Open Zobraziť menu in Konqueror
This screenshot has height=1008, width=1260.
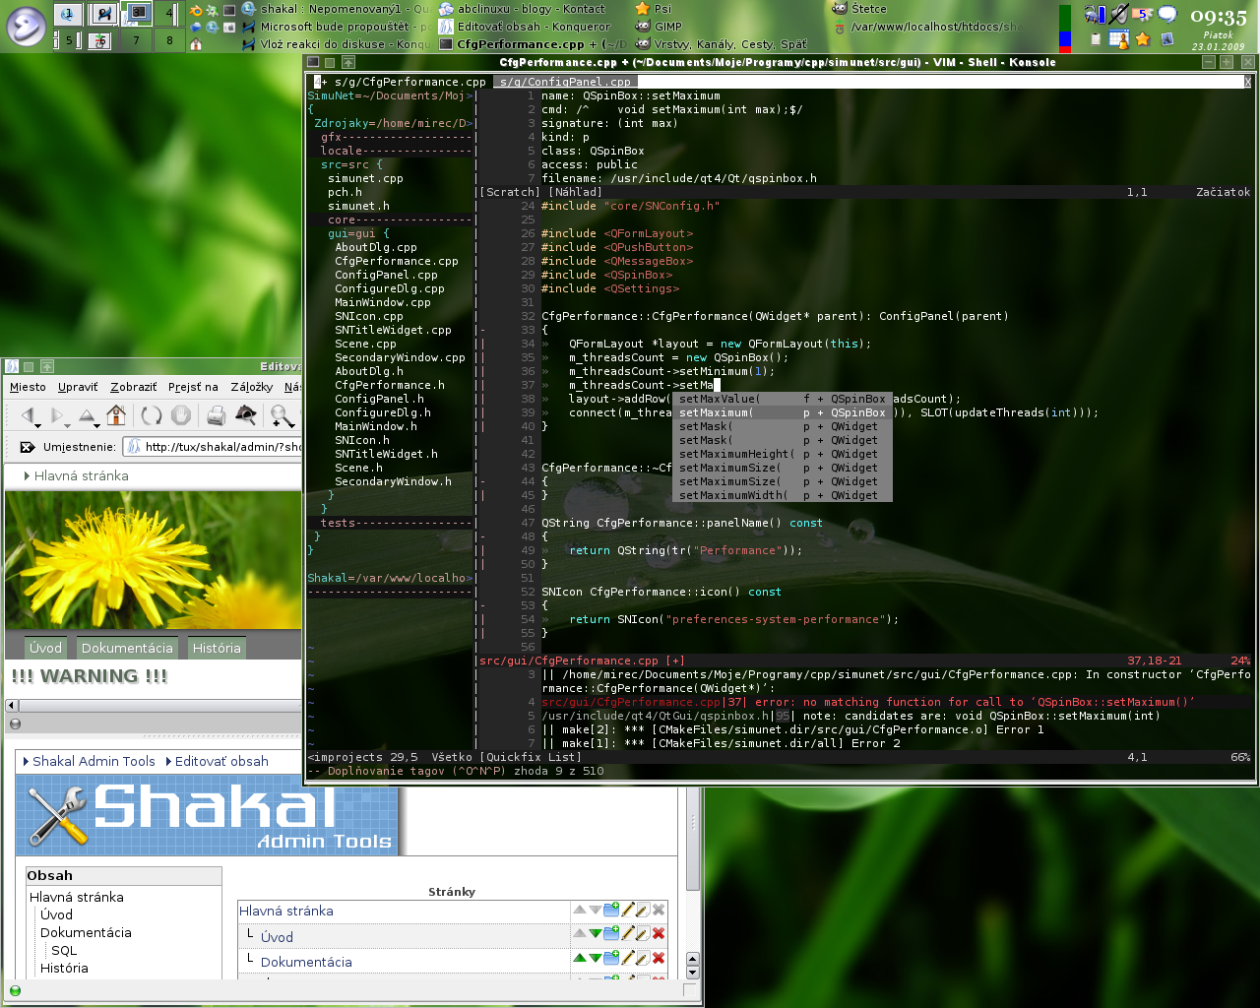(x=134, y=387)
